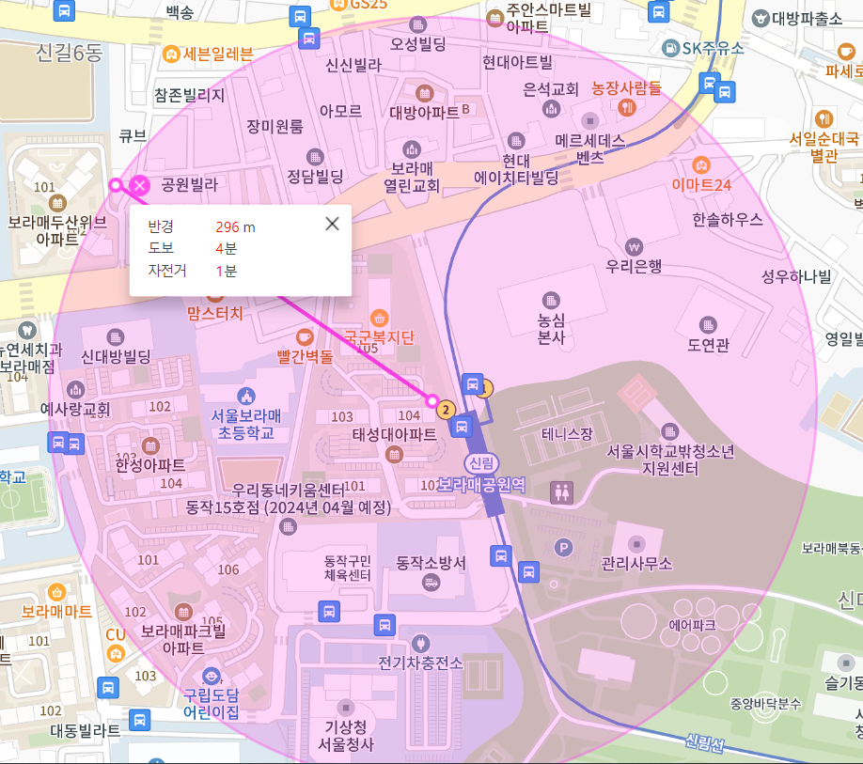Viewport: 863px width, 764px height.
Task: Click the 예사랑교회 church icon
Action: click(x=75, y=389)
